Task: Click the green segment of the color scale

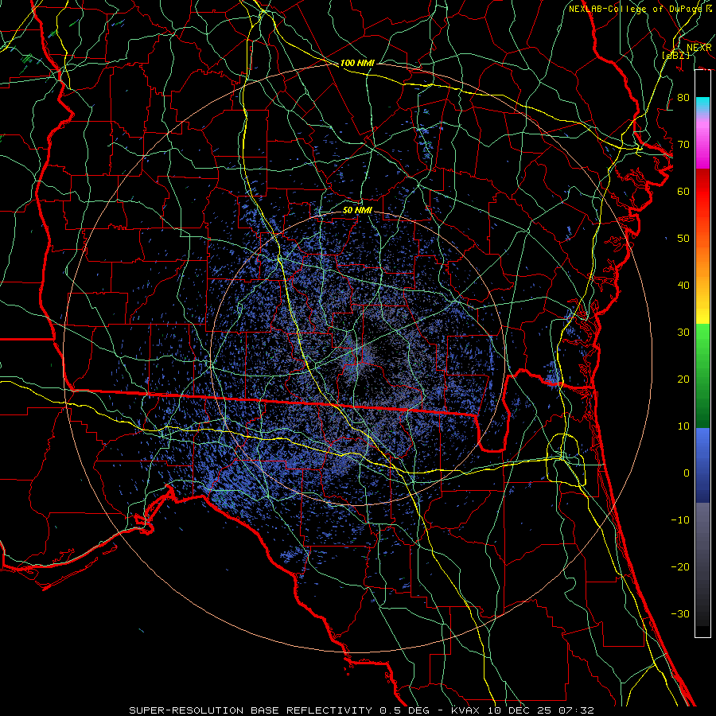Action: 702,376
